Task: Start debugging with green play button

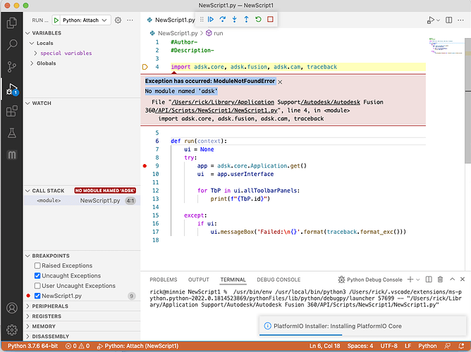Action: (x=56, y=20)
